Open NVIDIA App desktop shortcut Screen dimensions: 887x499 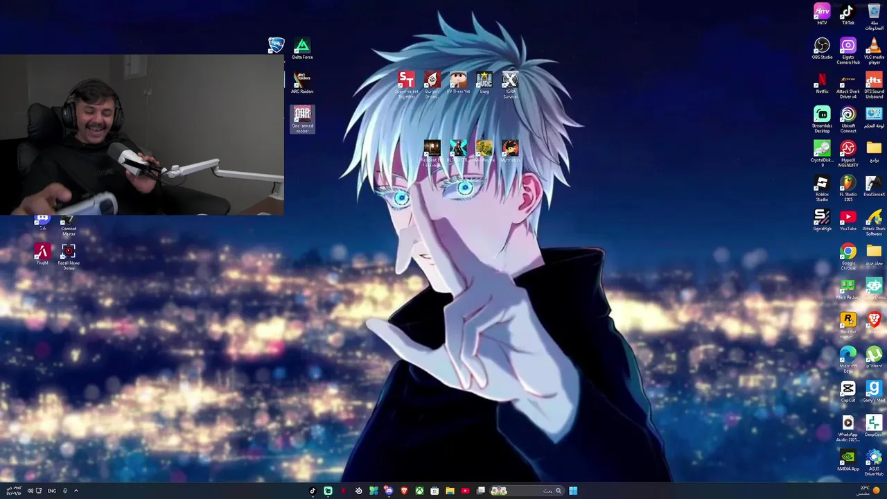pos(848,459)
